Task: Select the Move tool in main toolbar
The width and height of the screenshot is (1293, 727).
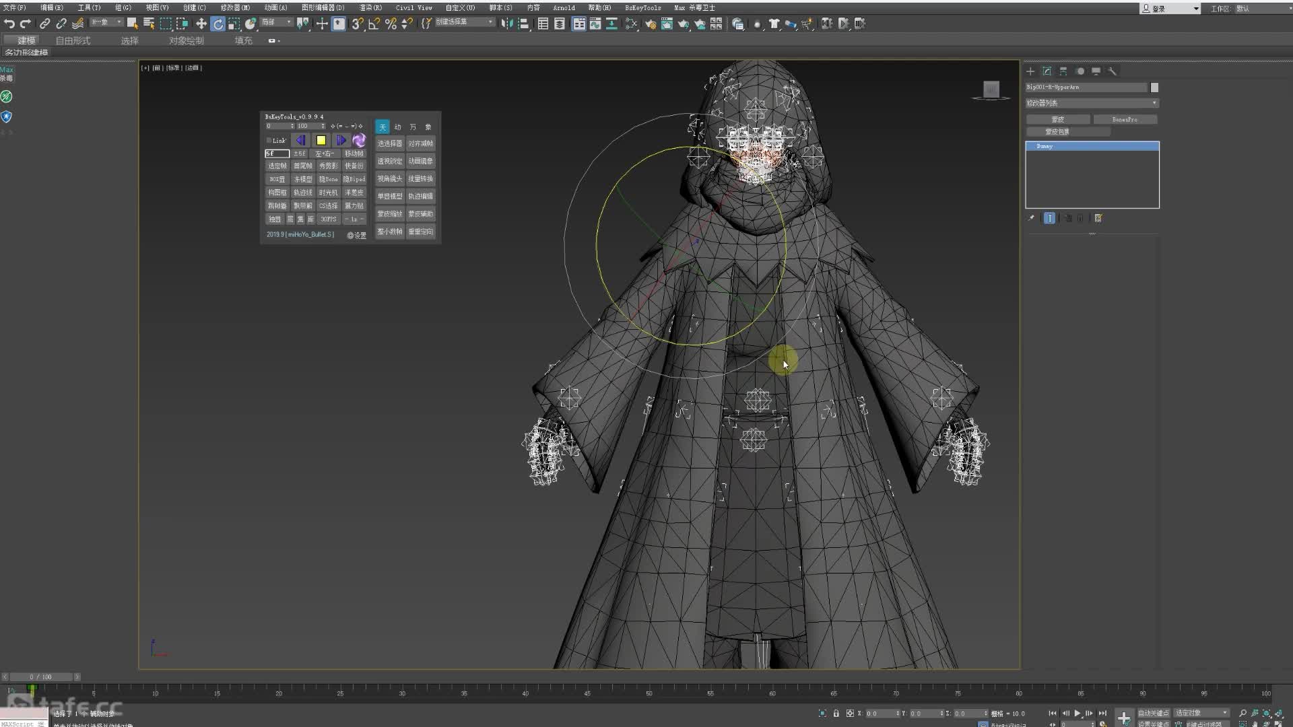Action: [201, 24]
